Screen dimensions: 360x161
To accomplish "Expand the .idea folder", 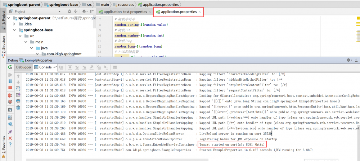I will (14, 24).
